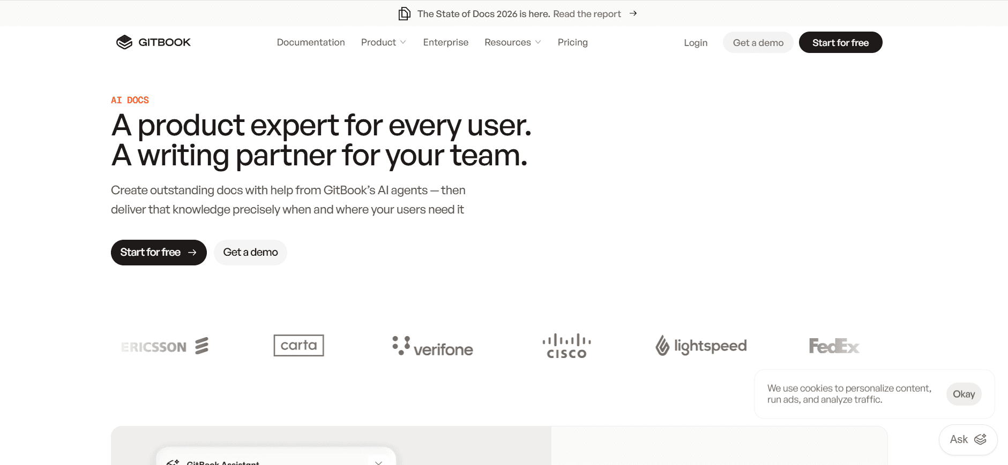Image resolution: width=1008 pixels, height=465 pixels.
Task: Go to the Login page
Action: (696, 43)
